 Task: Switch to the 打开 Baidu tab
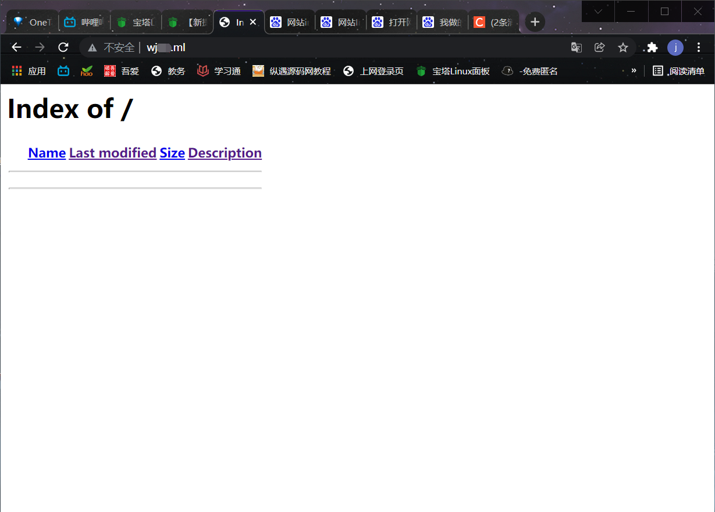pos(392,22)
